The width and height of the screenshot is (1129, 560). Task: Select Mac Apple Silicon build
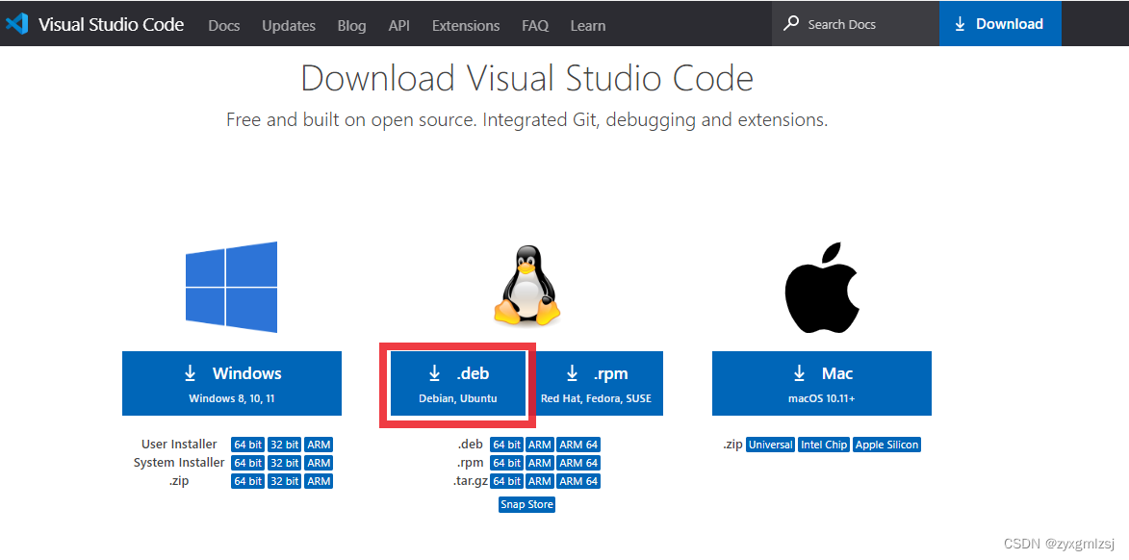(x=887, y=445)
